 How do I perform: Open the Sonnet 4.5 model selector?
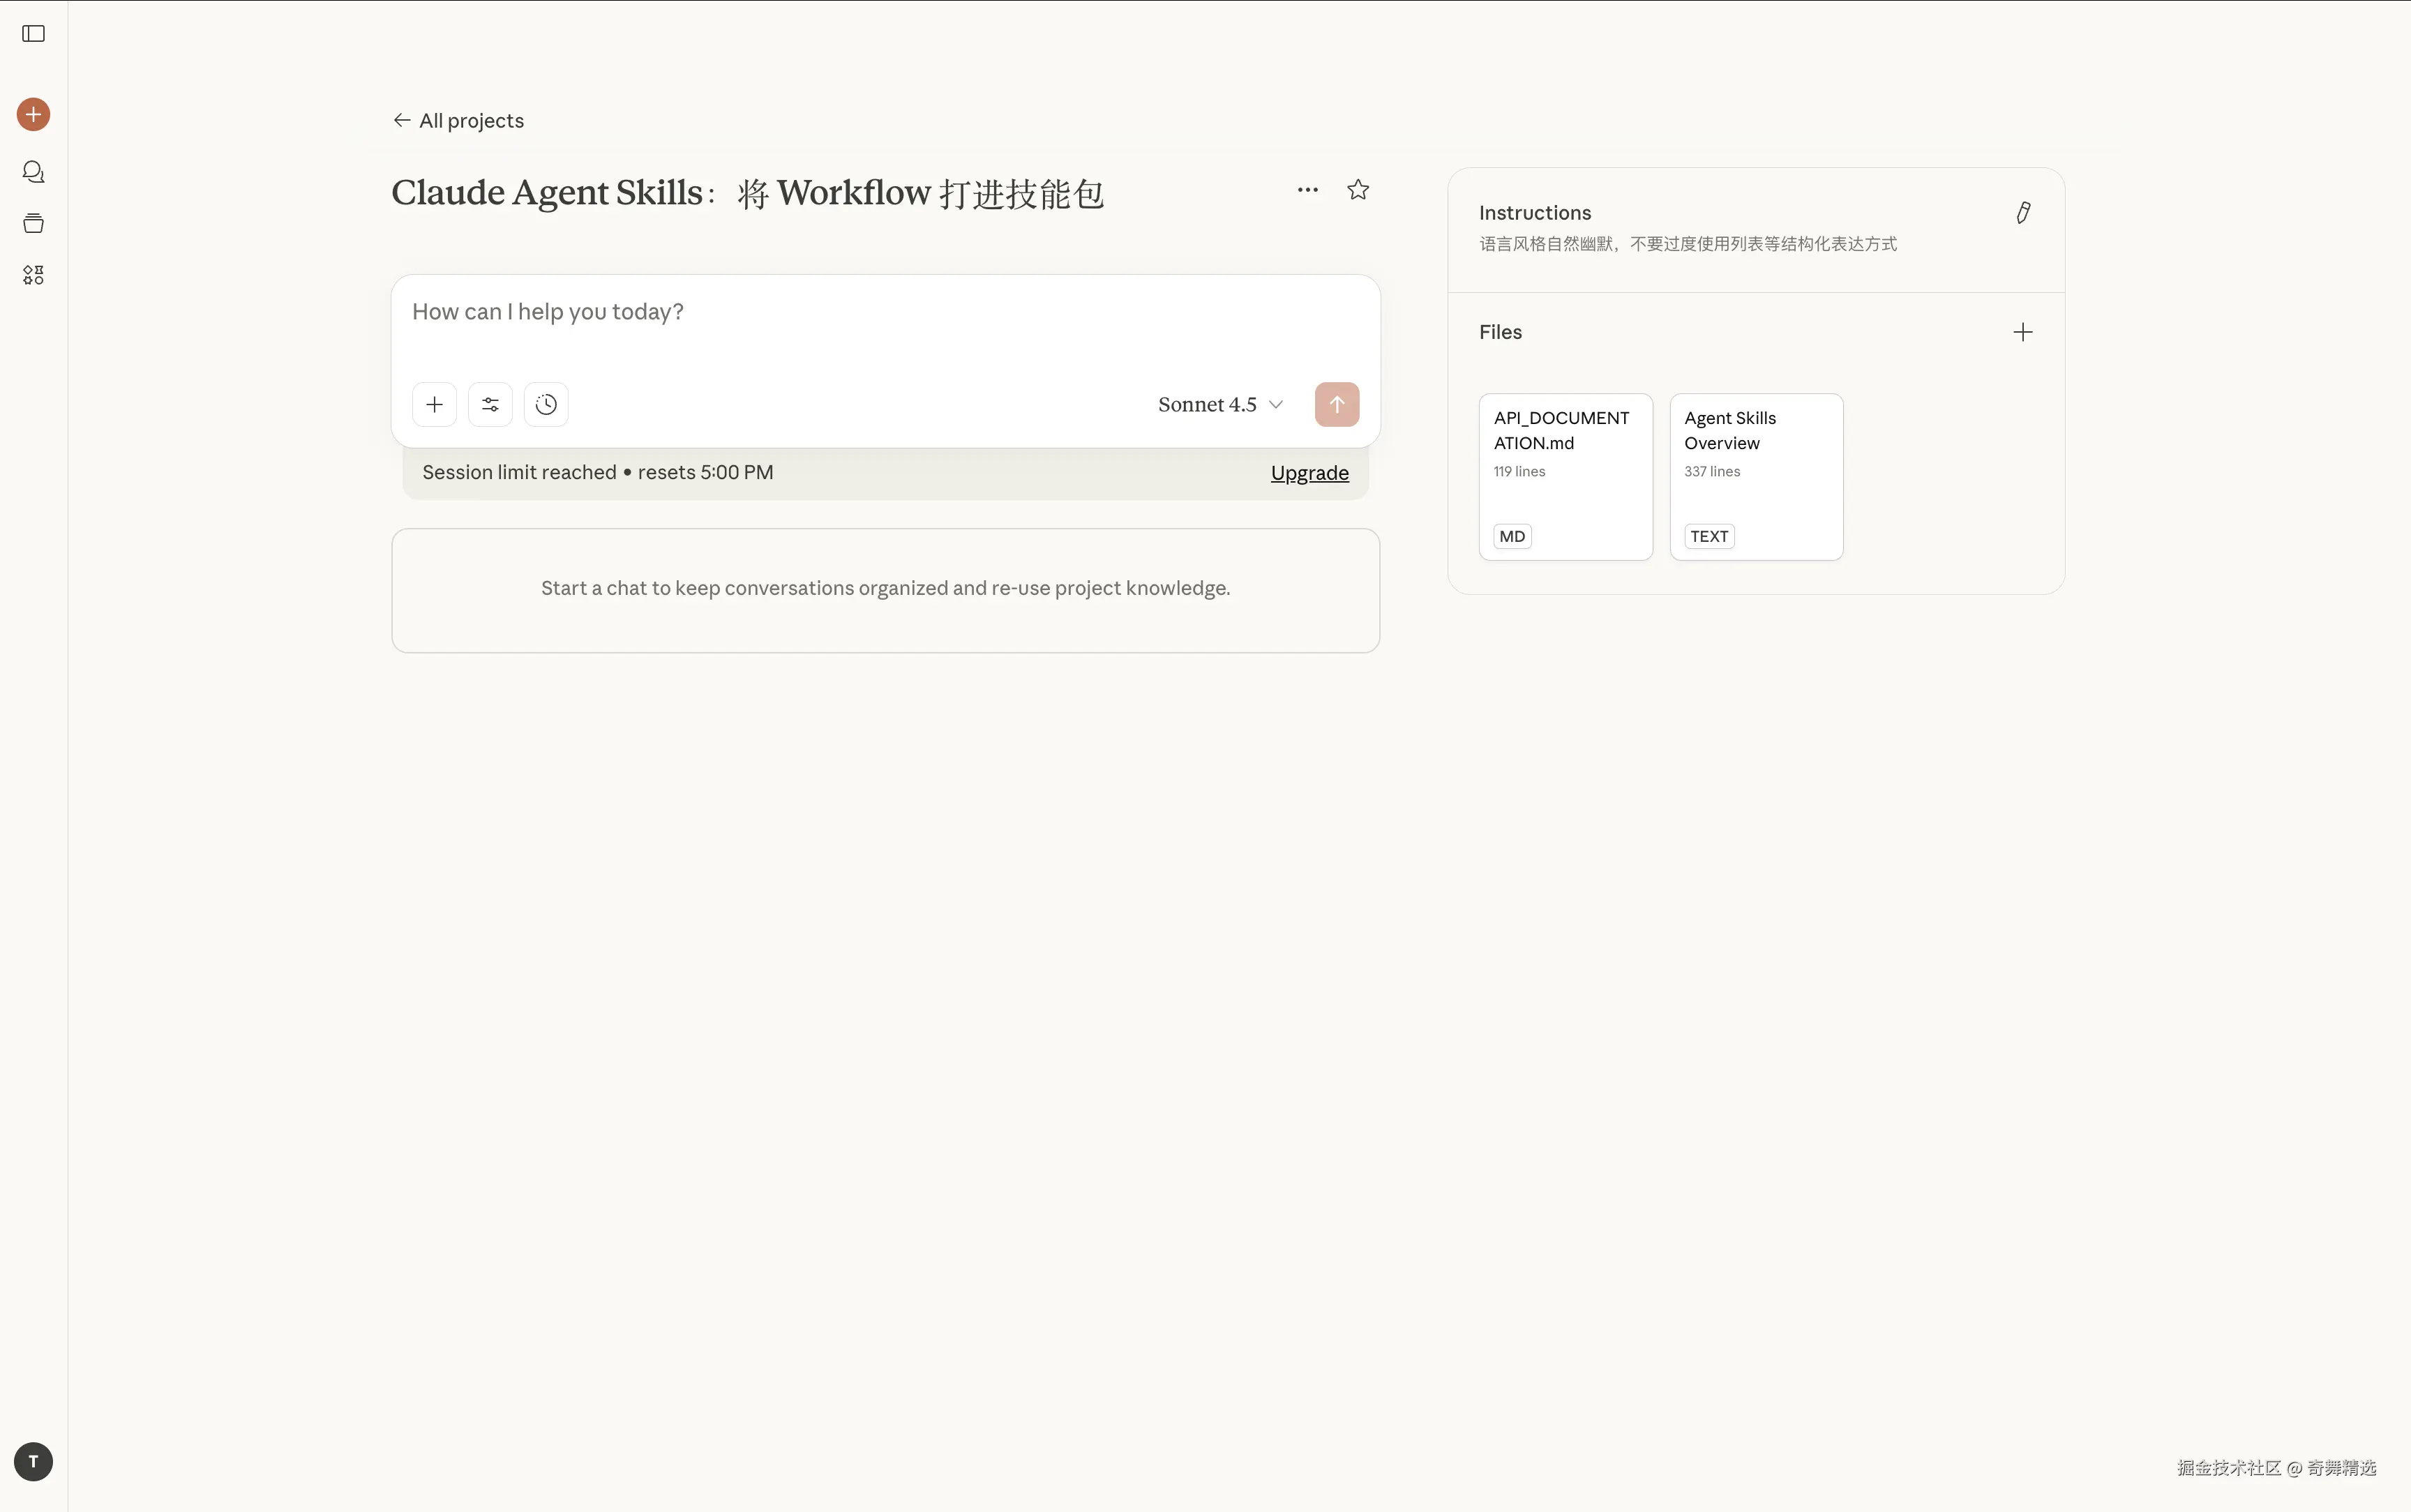coord(1219,405)
